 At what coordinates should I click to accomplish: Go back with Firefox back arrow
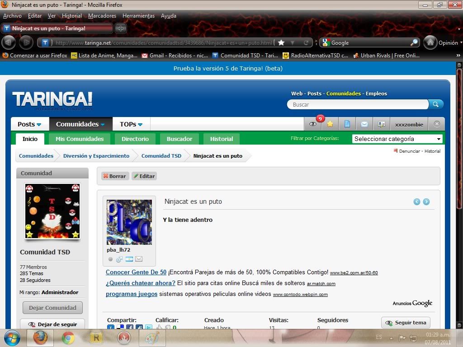9,42
